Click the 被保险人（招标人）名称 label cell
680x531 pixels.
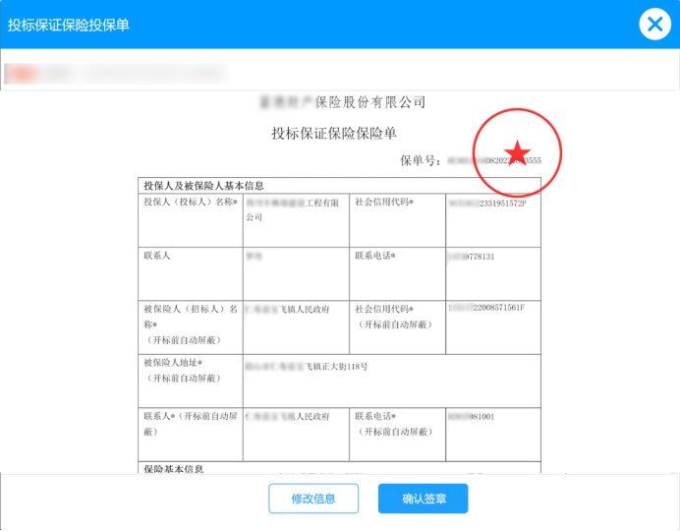tap(191, 324)
